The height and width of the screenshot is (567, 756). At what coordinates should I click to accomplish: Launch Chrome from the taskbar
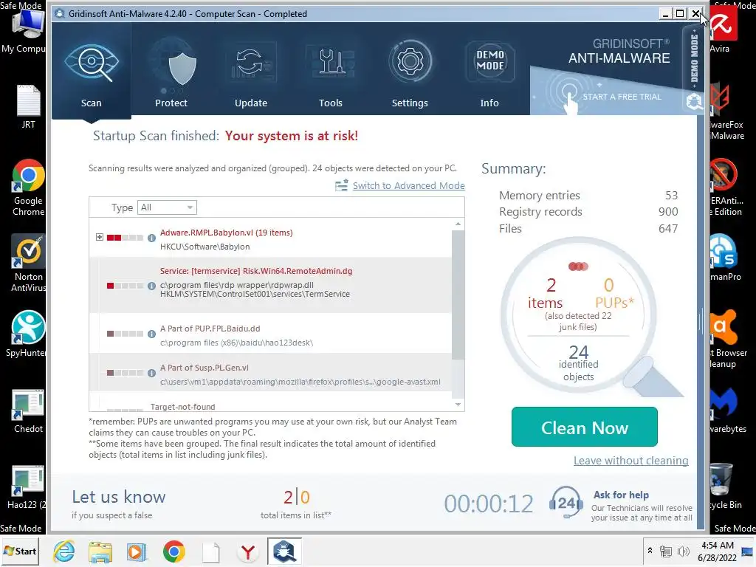coord(173,551)
